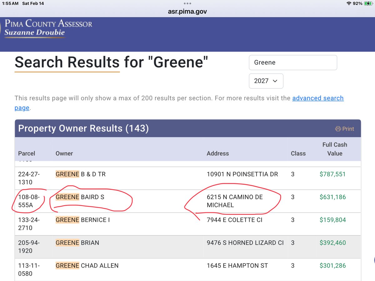Check the Wi-Fi status icon
375x281 pixels.
(x=349, y=3)
